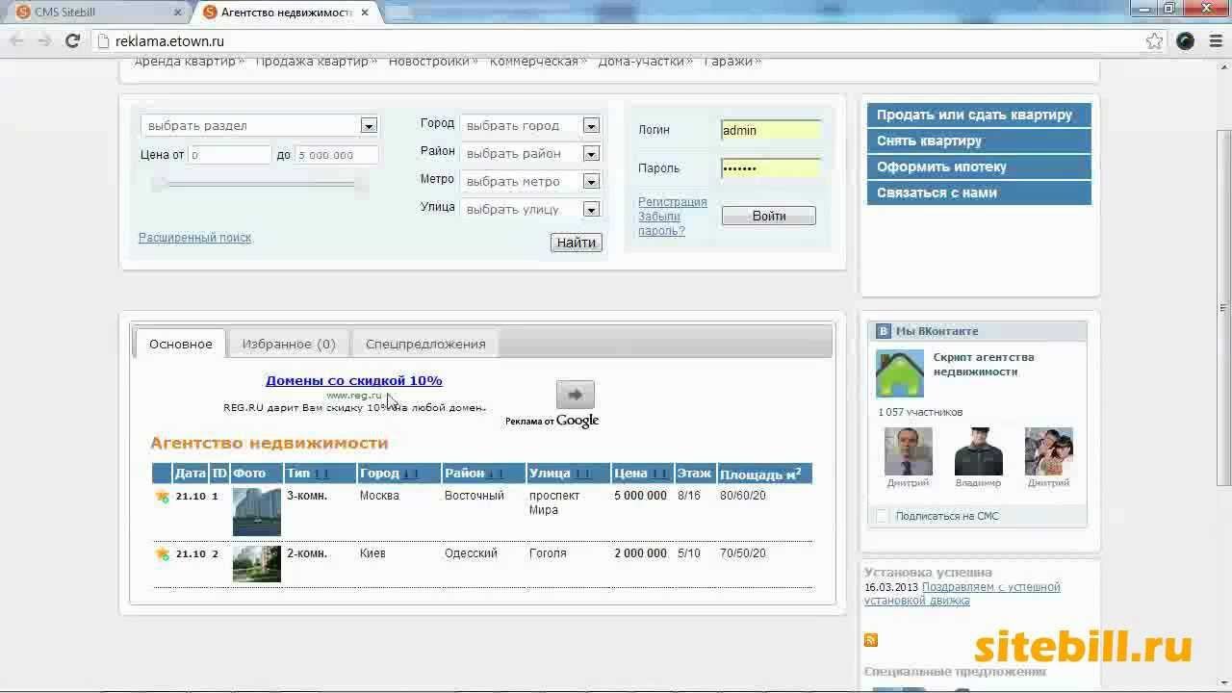
Task: Sort listings by Тип column arrows
Action: (321, 474)
